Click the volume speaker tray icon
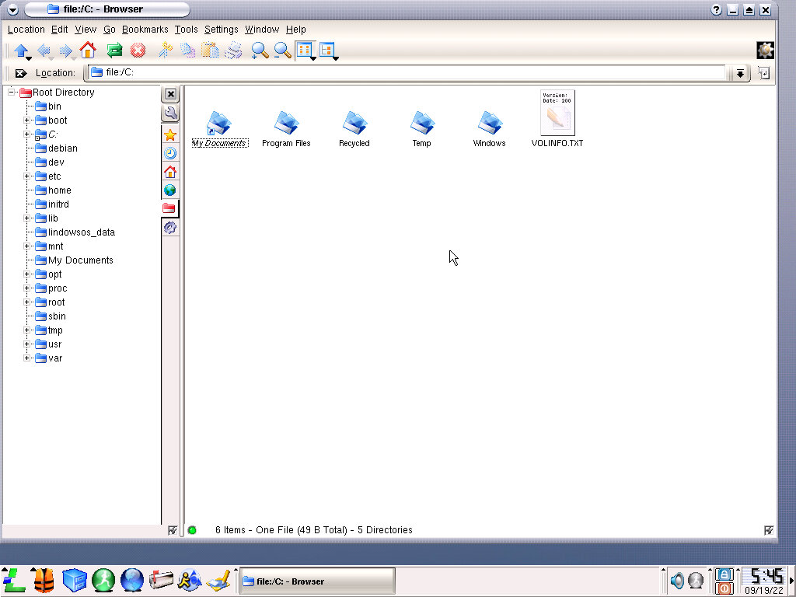The width and height of the screenshot is (796, 597). click(x=677, y=580)
